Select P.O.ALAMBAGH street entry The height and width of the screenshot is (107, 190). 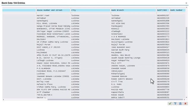[44, 68]
